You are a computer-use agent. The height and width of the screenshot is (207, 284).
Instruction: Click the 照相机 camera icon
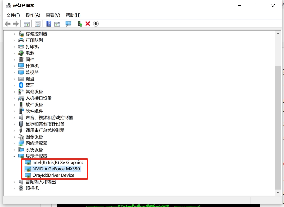point(21,188)
